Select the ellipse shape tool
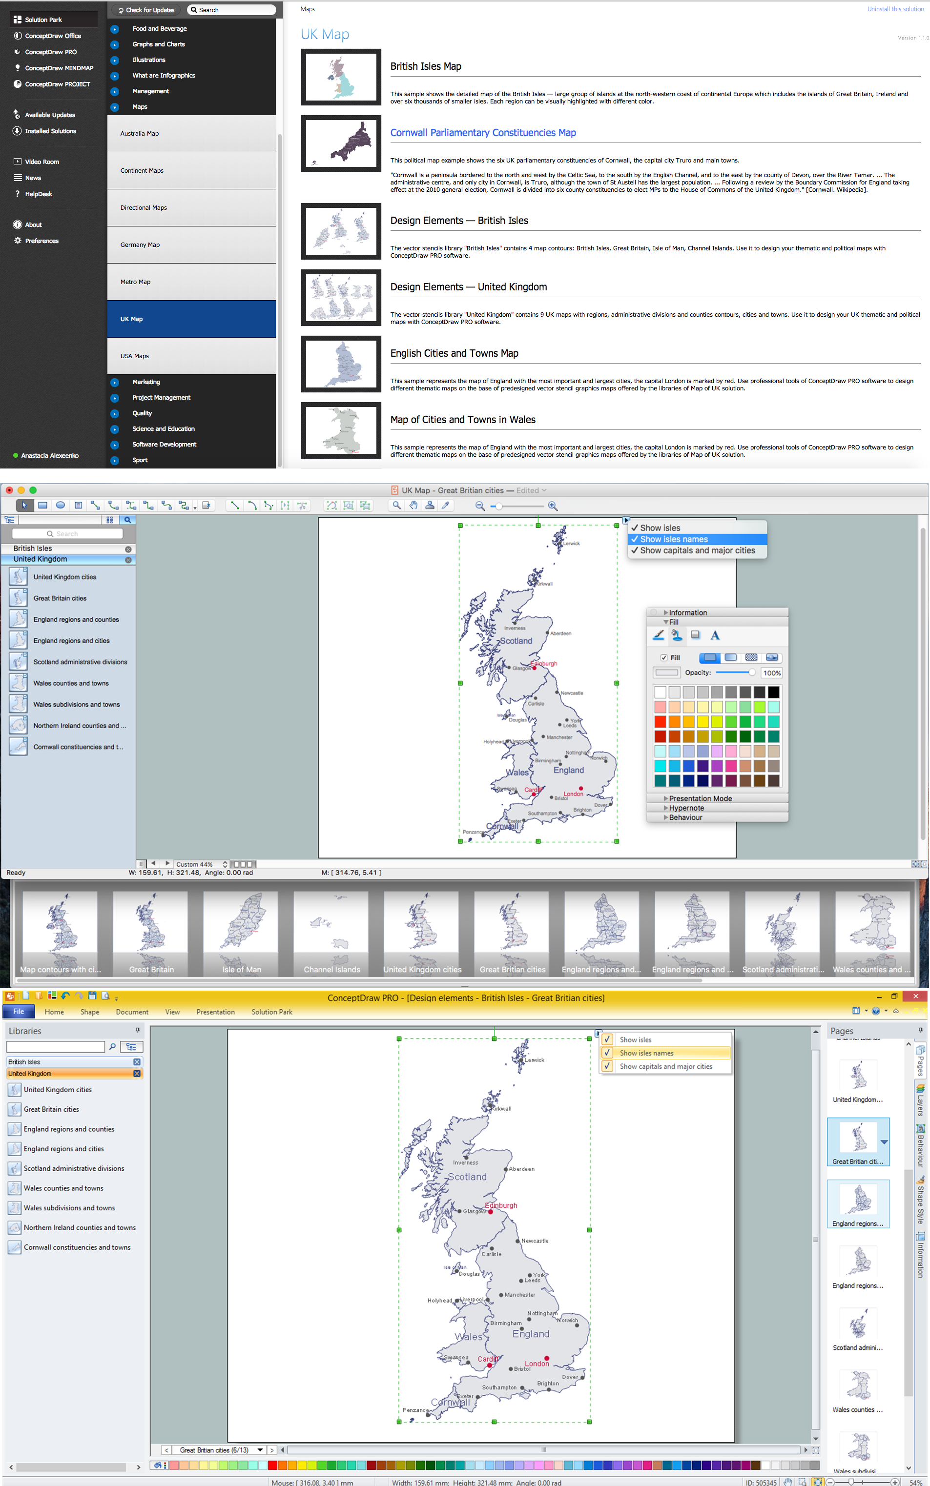This screenshot has width=930, height=1486. [60, 506]
